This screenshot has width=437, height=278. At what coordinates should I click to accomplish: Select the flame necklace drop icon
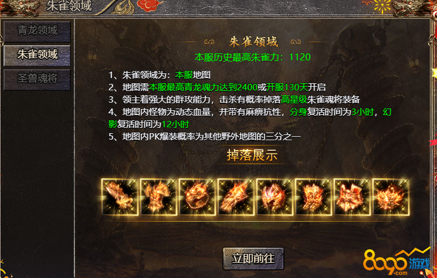click(391, 197)
